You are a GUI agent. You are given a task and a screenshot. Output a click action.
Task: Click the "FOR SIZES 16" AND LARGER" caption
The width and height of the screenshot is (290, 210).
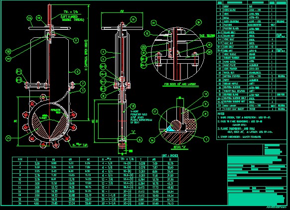click(180, 84)
